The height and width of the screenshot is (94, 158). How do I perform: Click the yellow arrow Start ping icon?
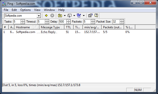[46, 16]
